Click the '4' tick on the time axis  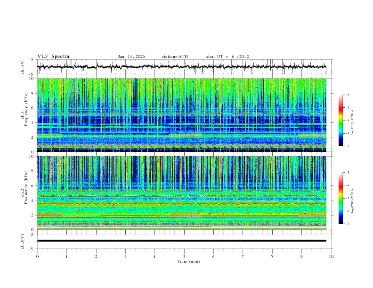click(x=155, y=256)
